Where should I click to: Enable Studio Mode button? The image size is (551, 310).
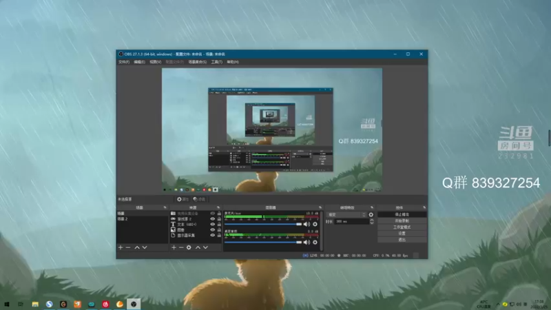402,227
